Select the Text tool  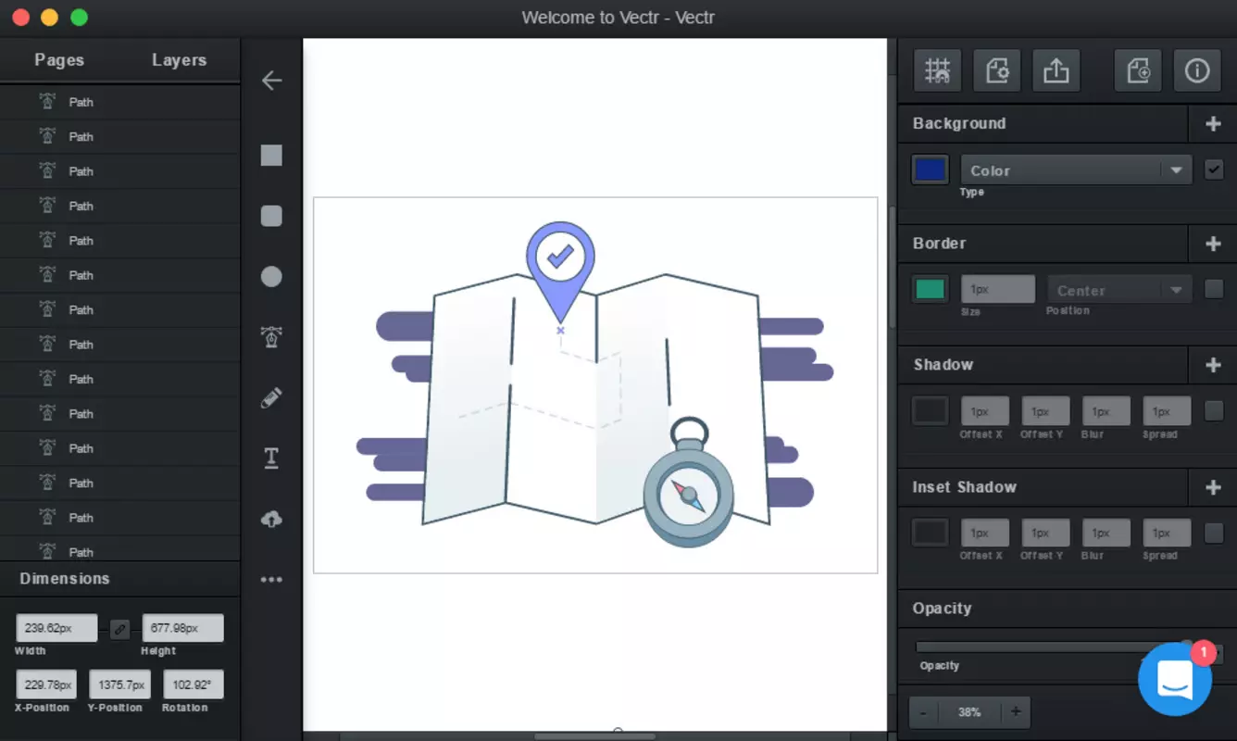pyautogui.click(x=271, y=458)
